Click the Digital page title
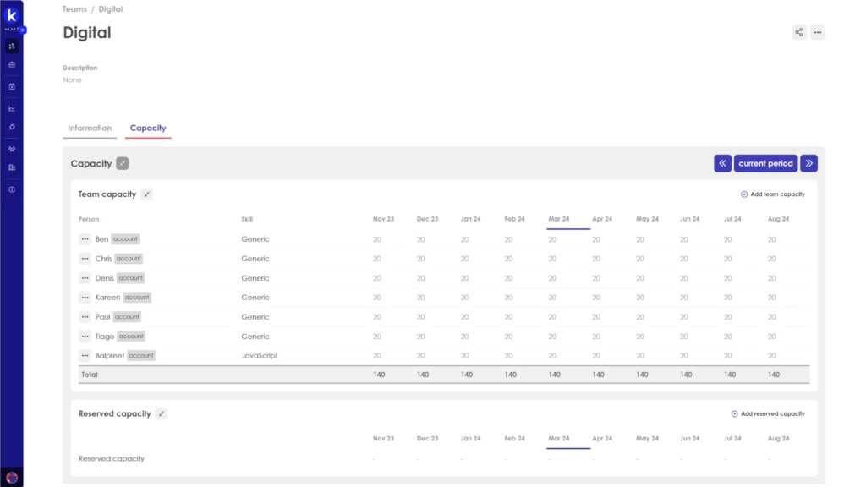Image resolution: width=866 pixels, height=487 pixels. point(87,33)
